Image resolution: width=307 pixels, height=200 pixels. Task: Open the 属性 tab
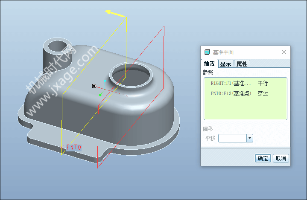click(242, 64)
